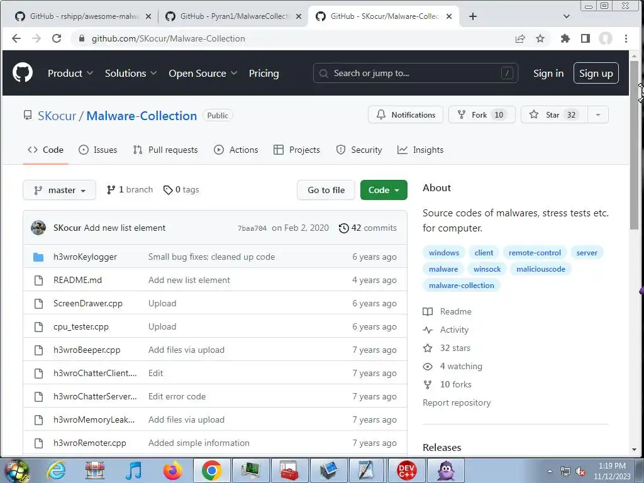Viewport: 644px width, 483px height.
Task: Open the SKocur owner link
Action: 57,116
